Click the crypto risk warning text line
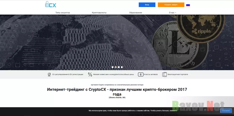This screenshot has width=234, height=116. (x=117, y=85)
